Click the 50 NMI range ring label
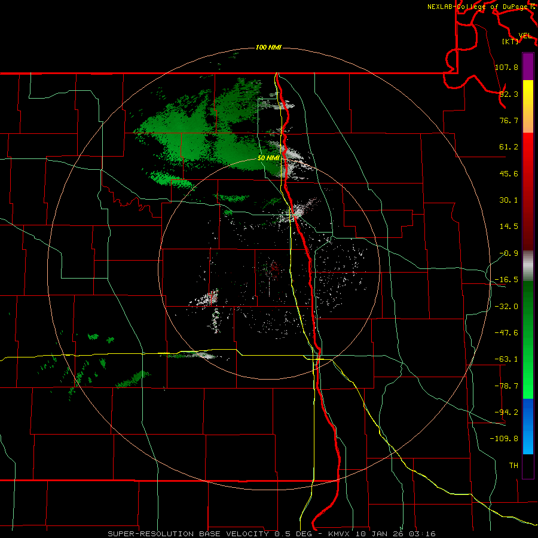 268,158
